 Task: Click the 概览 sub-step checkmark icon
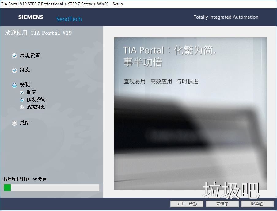click(x=21, y=92)
